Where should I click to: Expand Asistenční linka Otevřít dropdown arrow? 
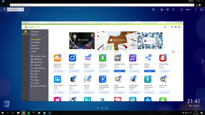[x=124, y=71]
